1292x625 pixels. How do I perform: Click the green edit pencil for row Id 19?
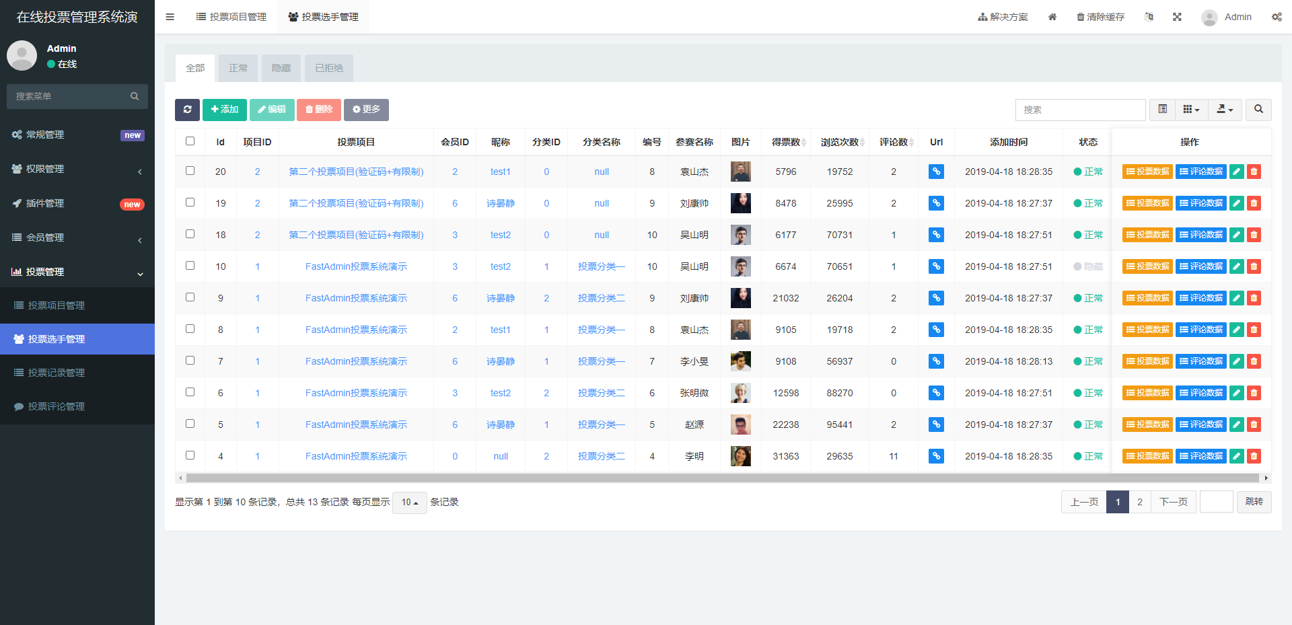1236,203
